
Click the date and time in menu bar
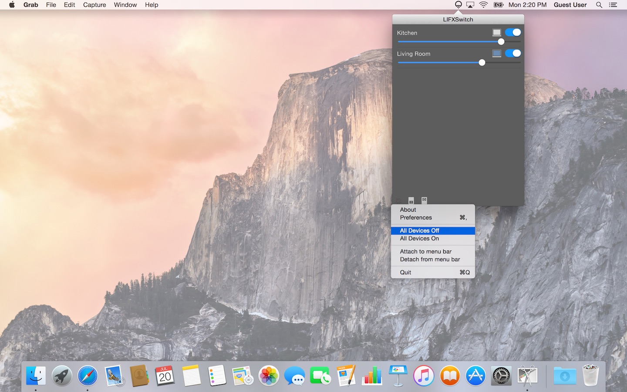click(x=527, y=5)
